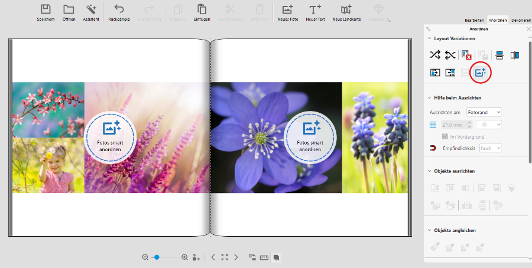Click the zoom in magnifier icon
The image size is (532, 268).
(184, 257)
